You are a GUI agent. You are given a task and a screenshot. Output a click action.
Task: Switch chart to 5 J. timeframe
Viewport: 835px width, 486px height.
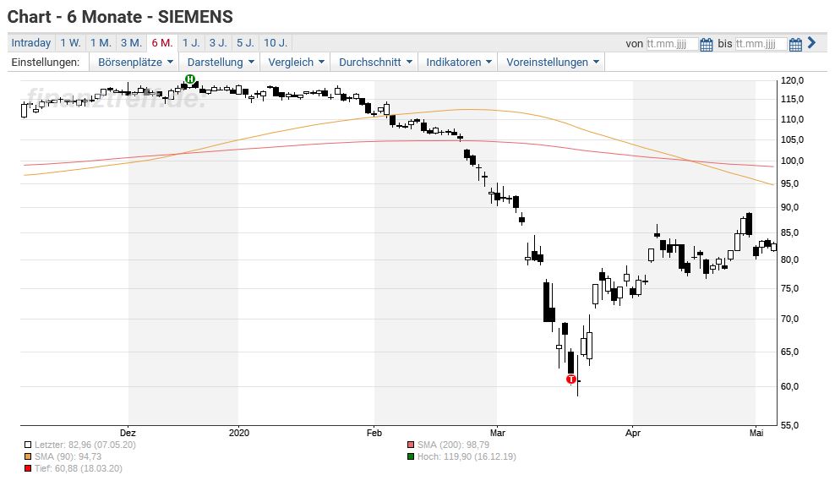coord(245,42)
